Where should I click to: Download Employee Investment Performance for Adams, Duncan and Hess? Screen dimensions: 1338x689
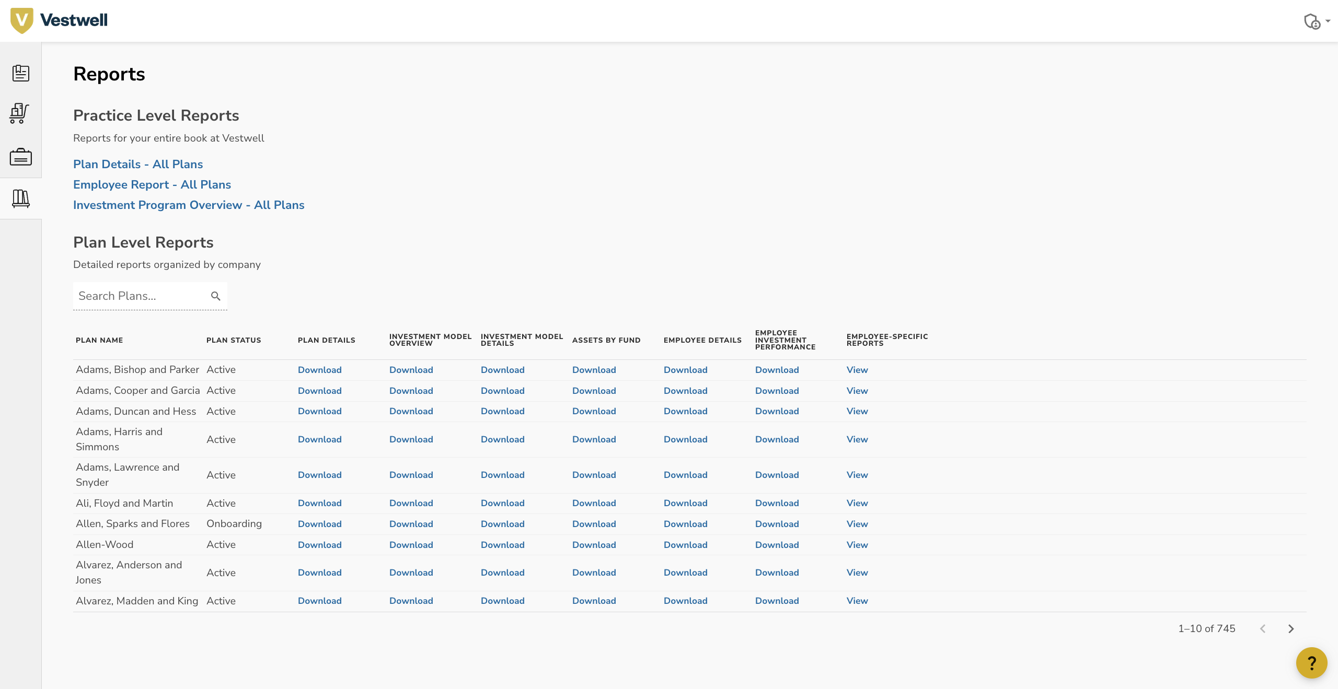pyautogui.click(x=777, y=411)
